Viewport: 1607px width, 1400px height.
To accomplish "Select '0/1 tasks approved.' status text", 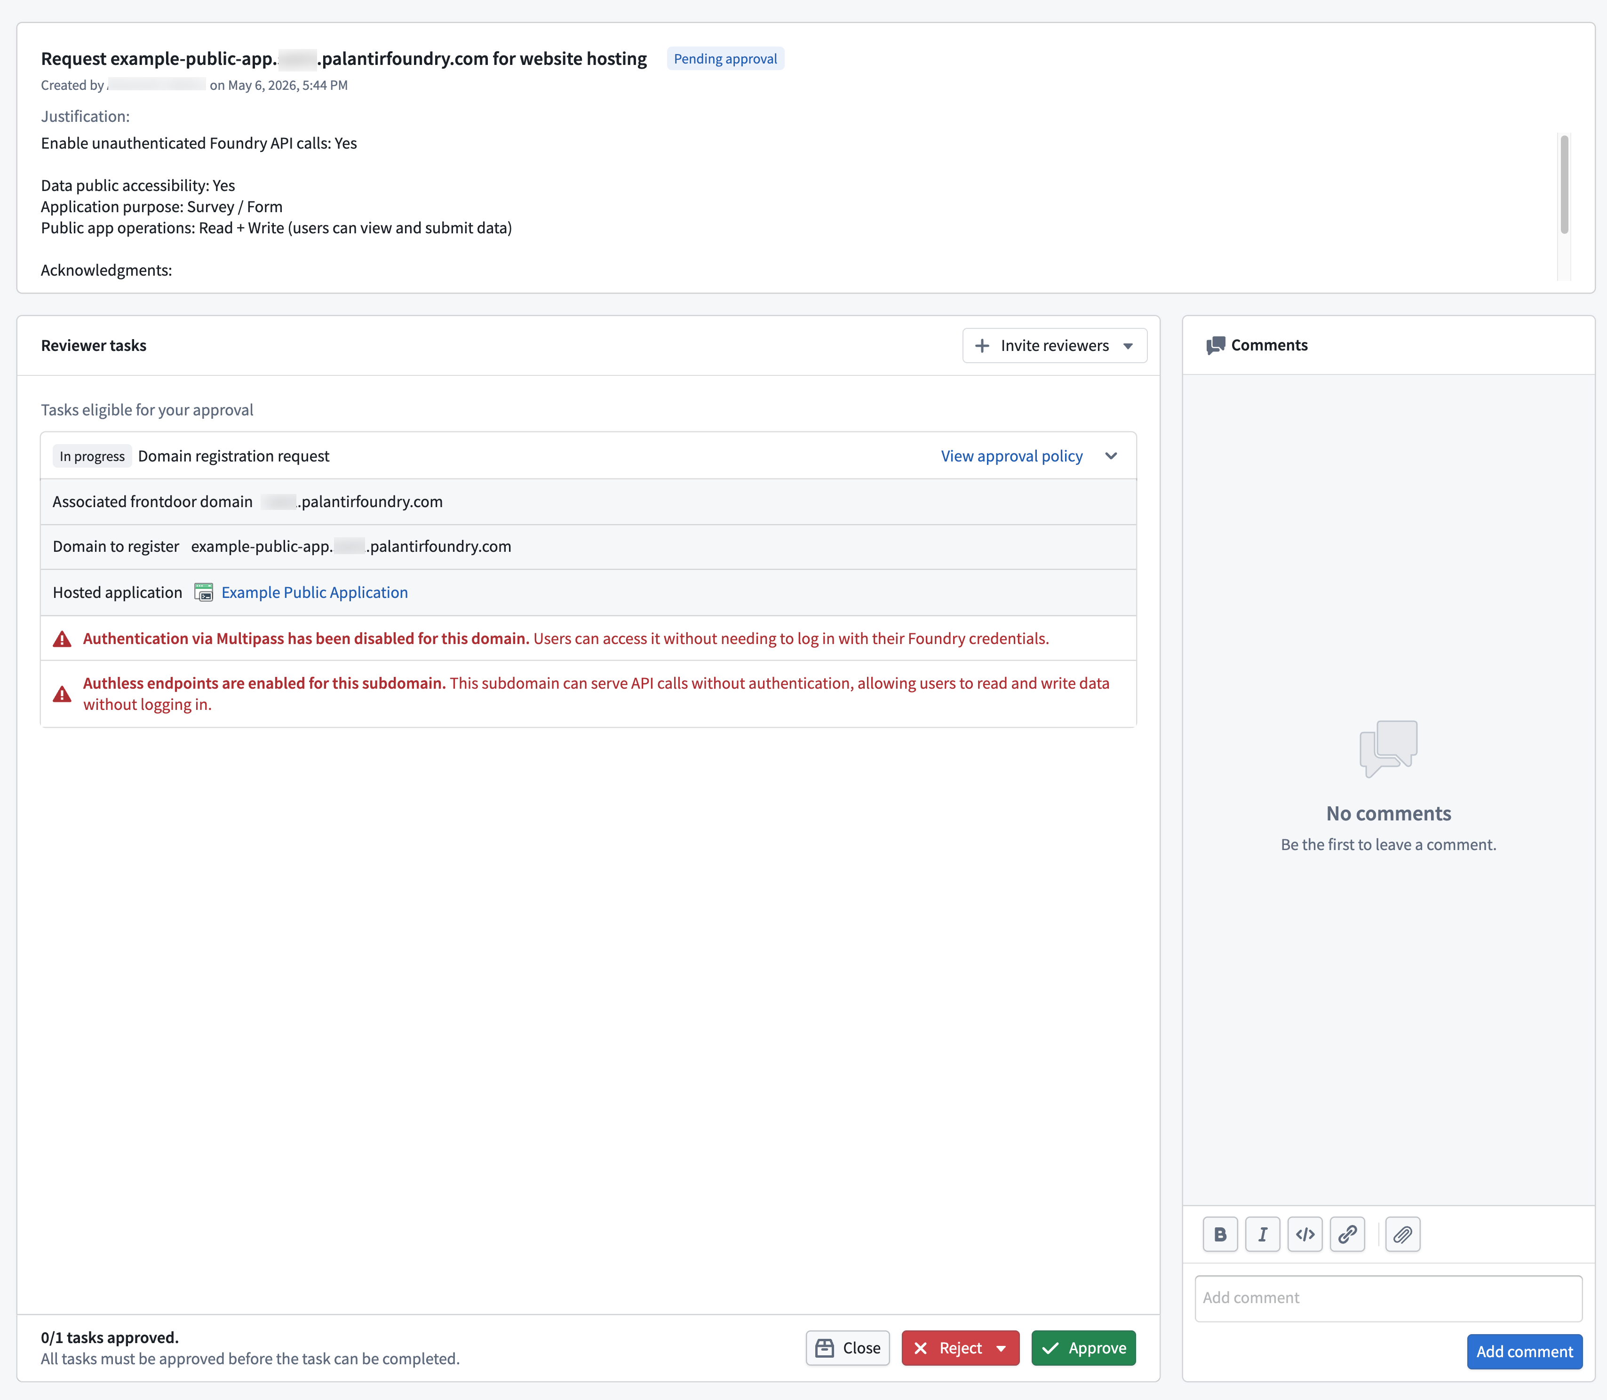I will pyautogui.click(x=110, y=1337).
